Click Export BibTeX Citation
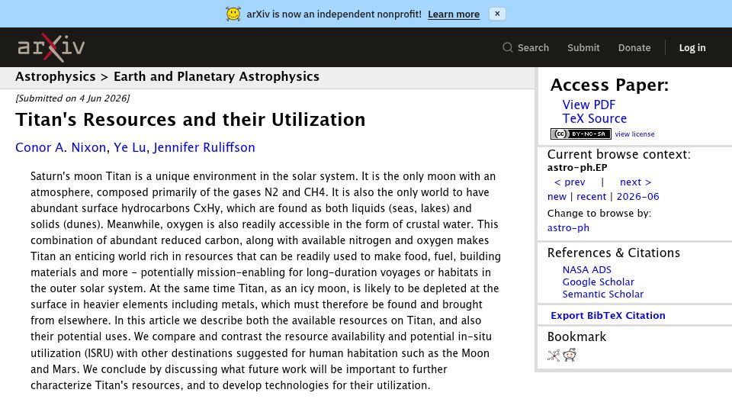 (608, 315)
